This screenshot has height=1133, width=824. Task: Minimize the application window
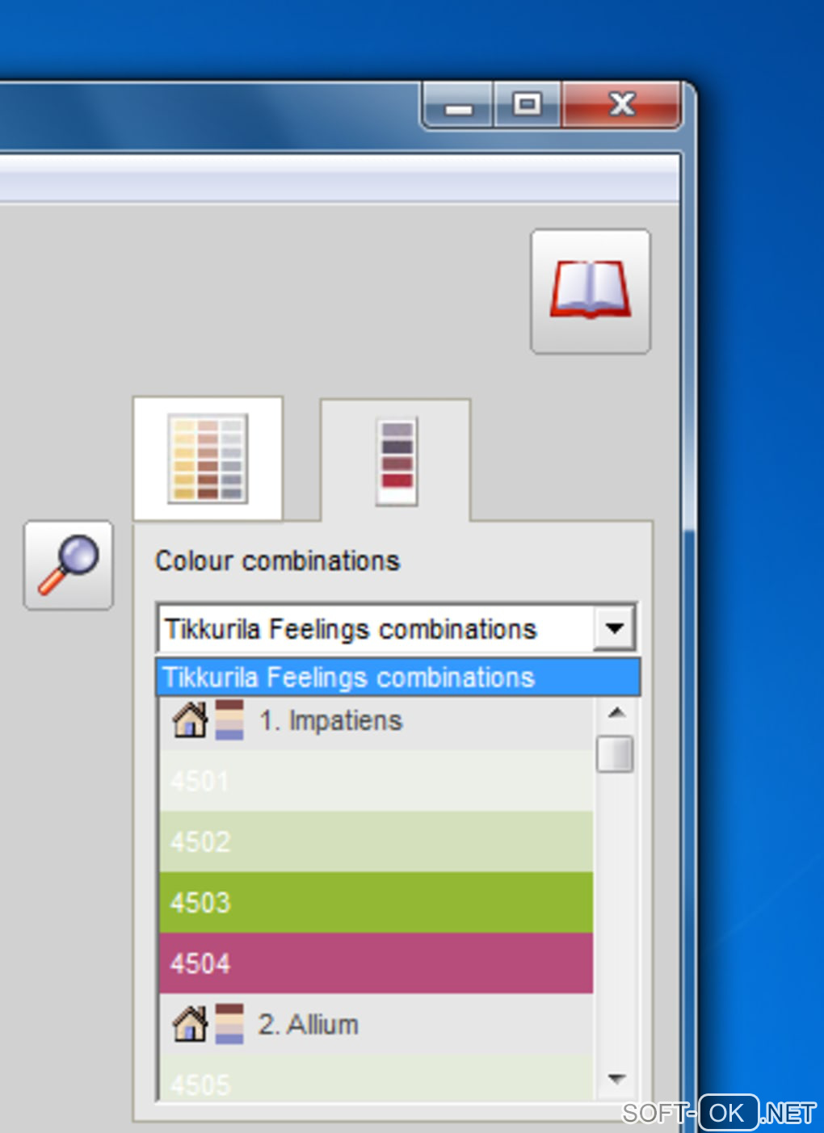pyautogui.click(x=457, y=105)
